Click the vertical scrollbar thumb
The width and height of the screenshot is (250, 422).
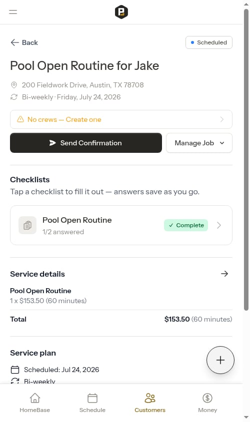click(x=246, y=160)
